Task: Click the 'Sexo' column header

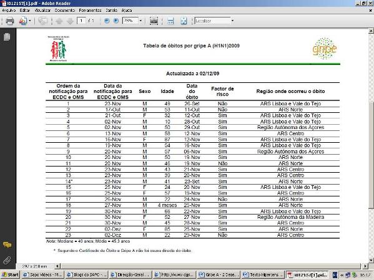Action: (x=145, y=91)
